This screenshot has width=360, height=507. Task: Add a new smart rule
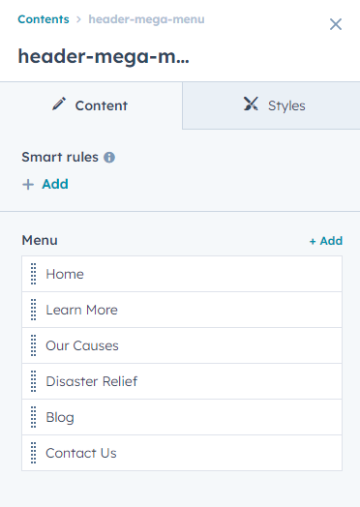[45, 184]
